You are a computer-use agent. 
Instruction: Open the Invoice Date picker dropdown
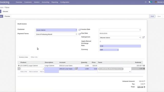tap(140, 30)
